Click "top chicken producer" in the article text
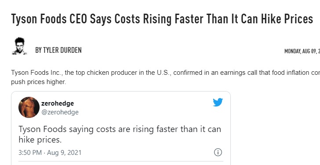Viewport: 320px width, 165px height. tap(107, 73)
